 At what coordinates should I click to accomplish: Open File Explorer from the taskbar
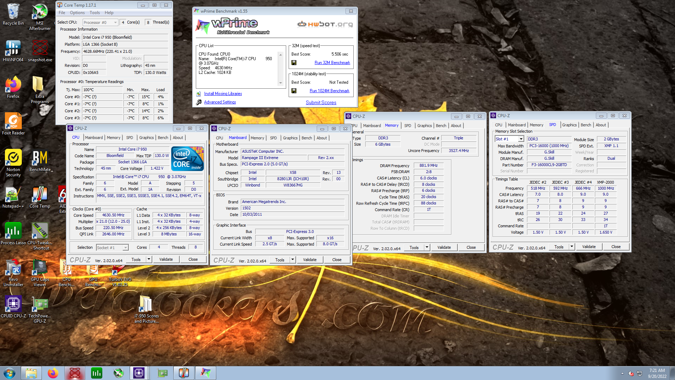[x=31, y=373]
